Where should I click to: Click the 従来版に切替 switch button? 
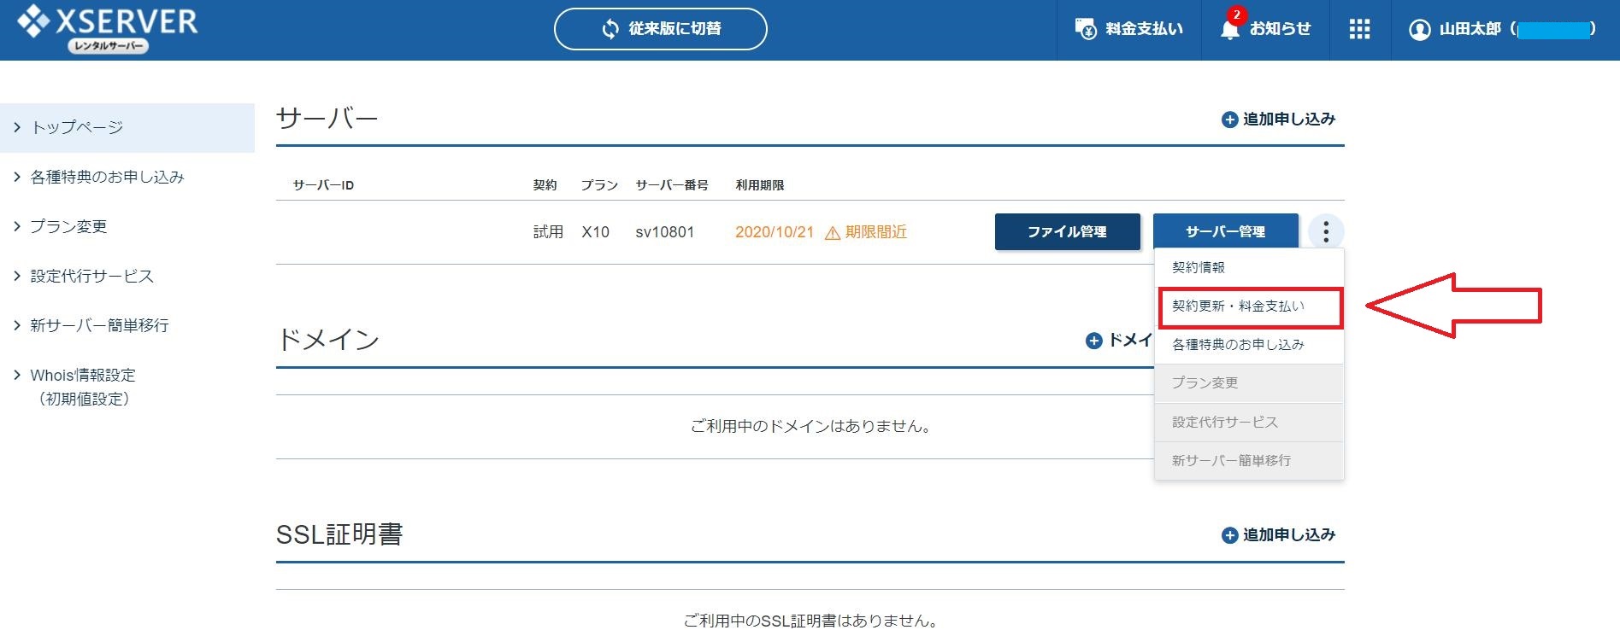661,29
